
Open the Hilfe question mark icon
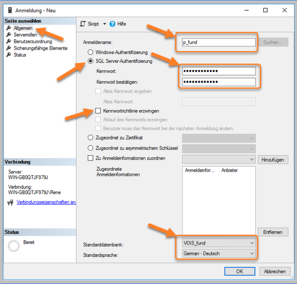pyautogui.click(x=112, y=24)
